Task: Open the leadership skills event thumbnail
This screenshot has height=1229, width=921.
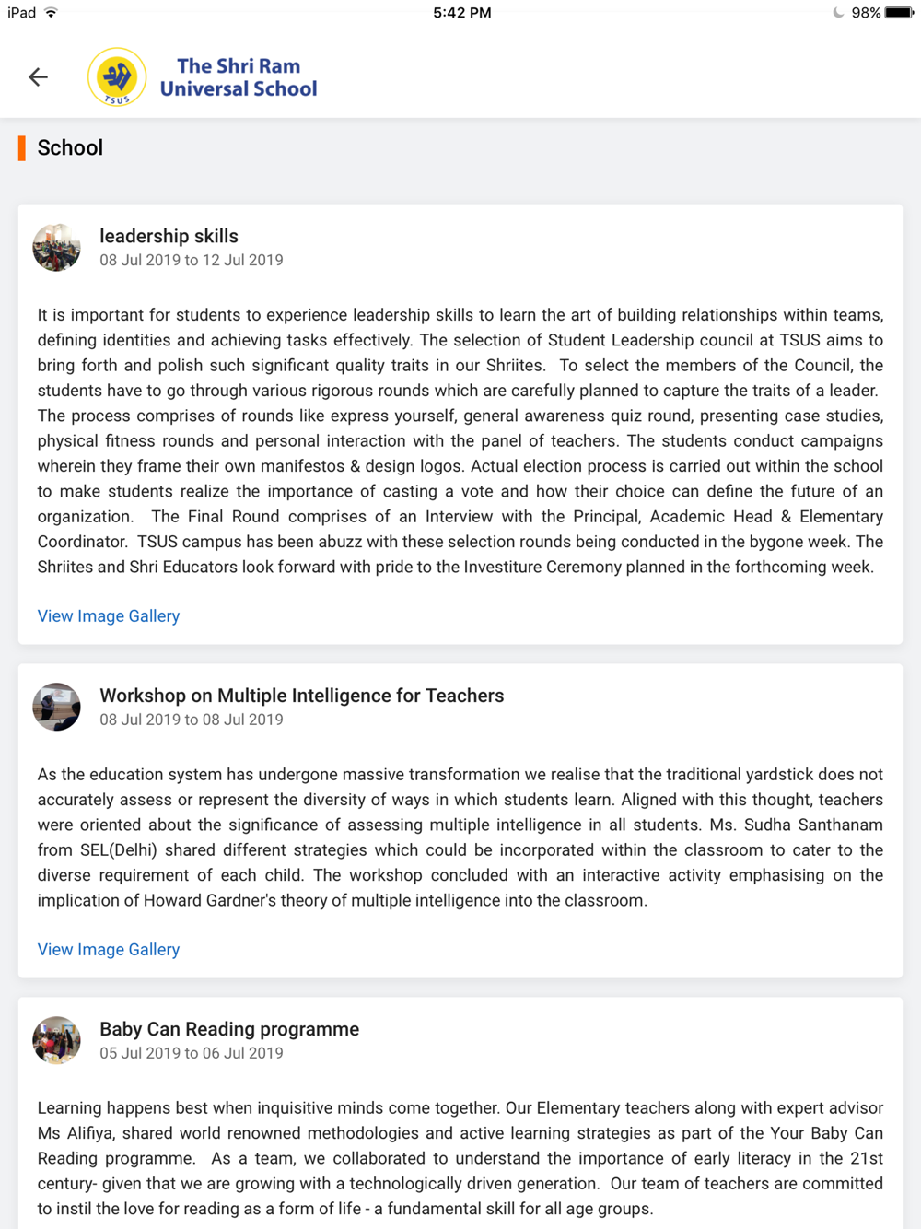Action: [x=56, y=247]
